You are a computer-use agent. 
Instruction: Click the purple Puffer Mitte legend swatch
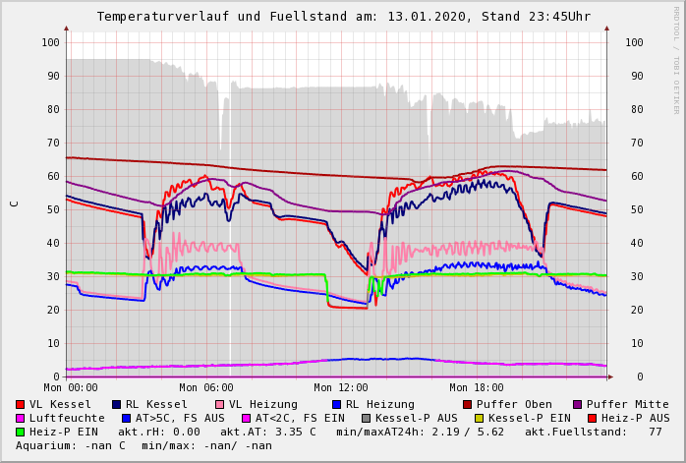tap(577, 404)
